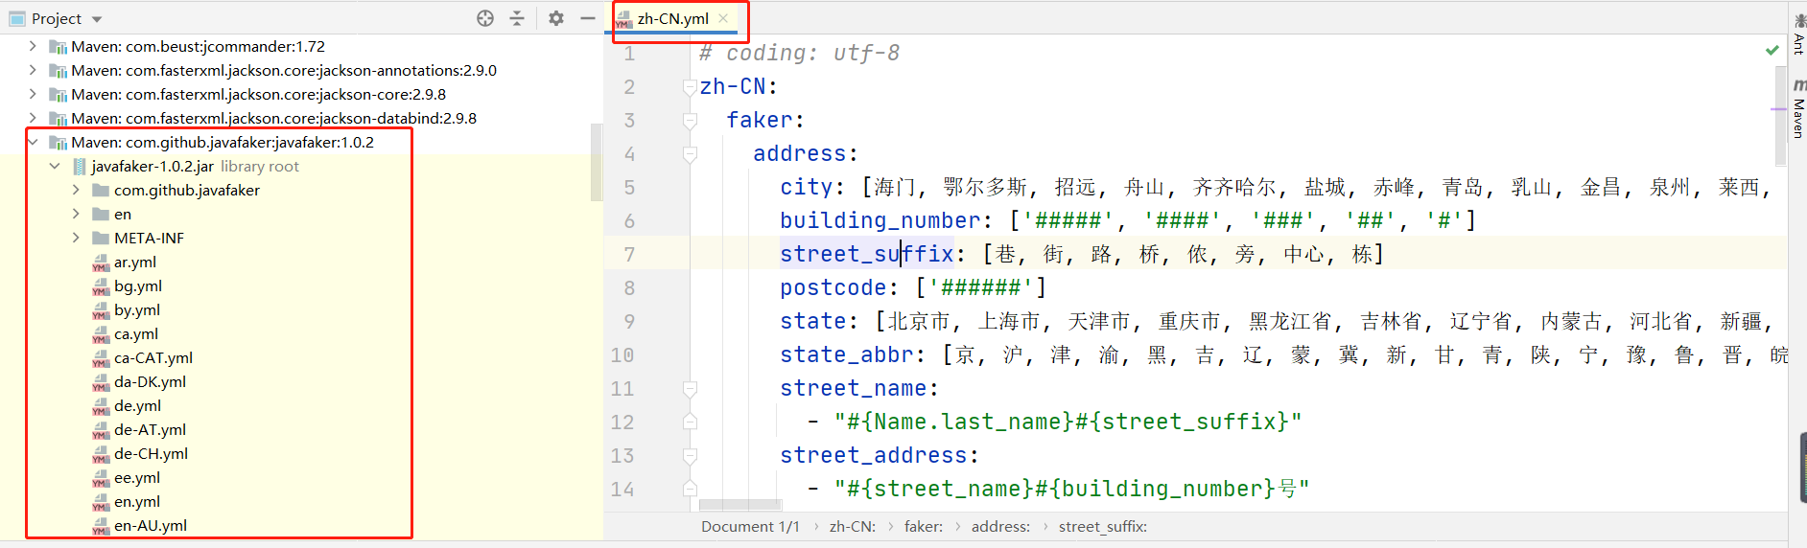The image size is (1807, 548).
Task: Fold the zh-CN block at line 2
Action: pyautogui.click(x=690, y=87)
